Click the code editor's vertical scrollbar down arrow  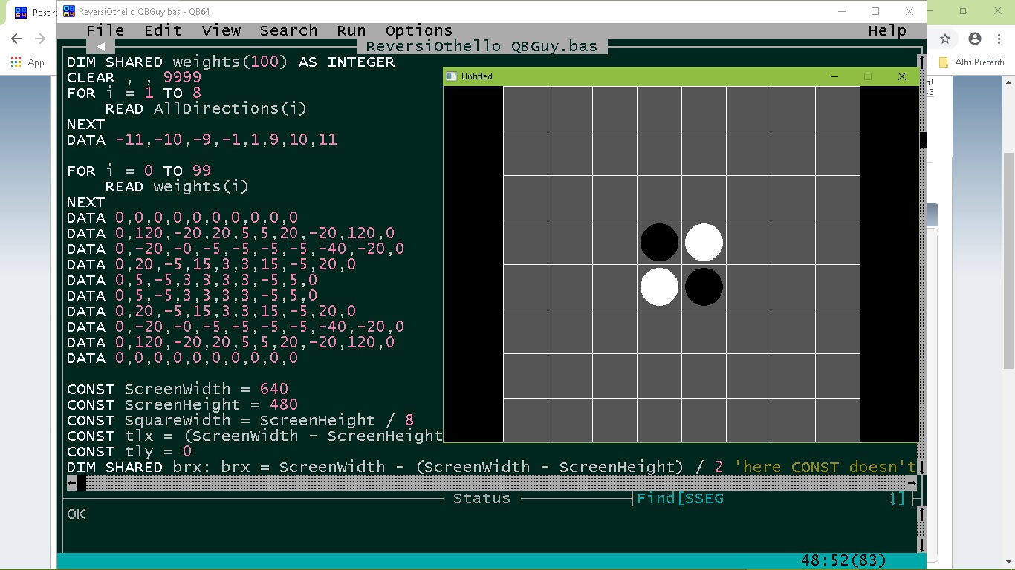922,467
